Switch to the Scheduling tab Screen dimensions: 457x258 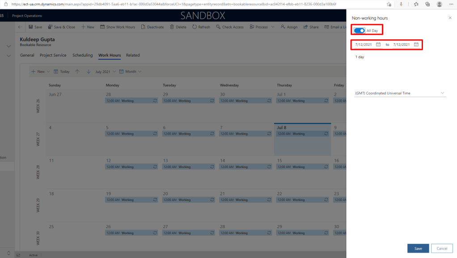tap(82, 55)
